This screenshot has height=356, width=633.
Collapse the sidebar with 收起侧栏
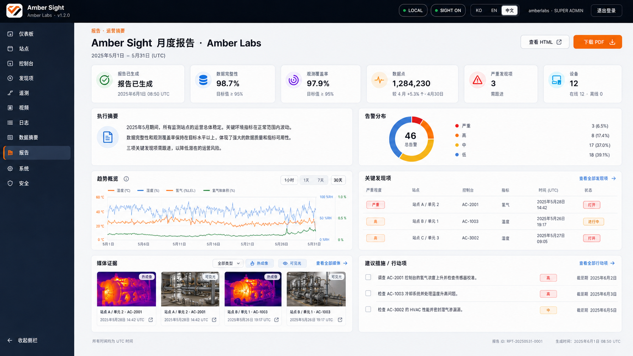[23, 340]
